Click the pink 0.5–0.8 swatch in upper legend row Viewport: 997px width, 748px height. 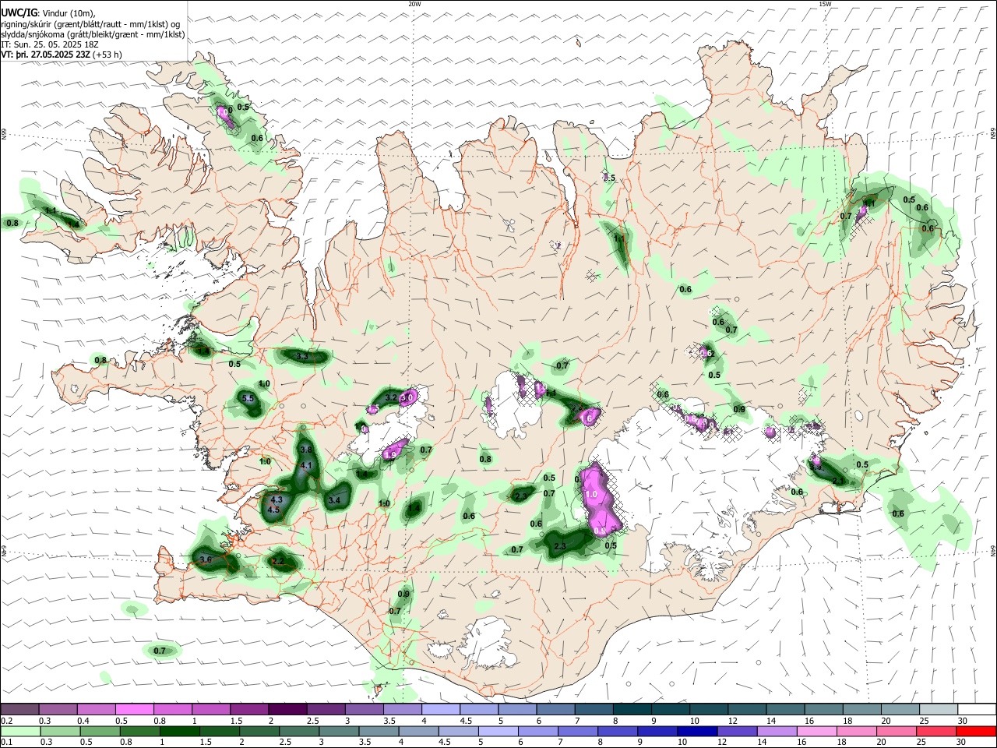click(134, 709)
